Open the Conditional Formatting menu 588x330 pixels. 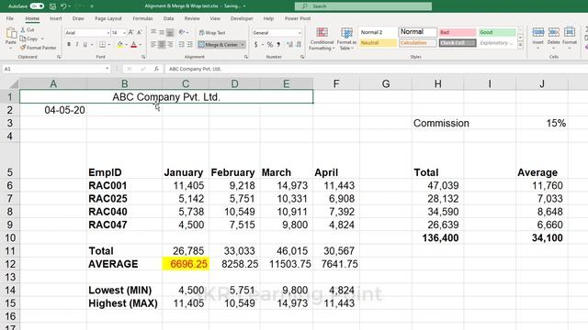pos(322,38)
